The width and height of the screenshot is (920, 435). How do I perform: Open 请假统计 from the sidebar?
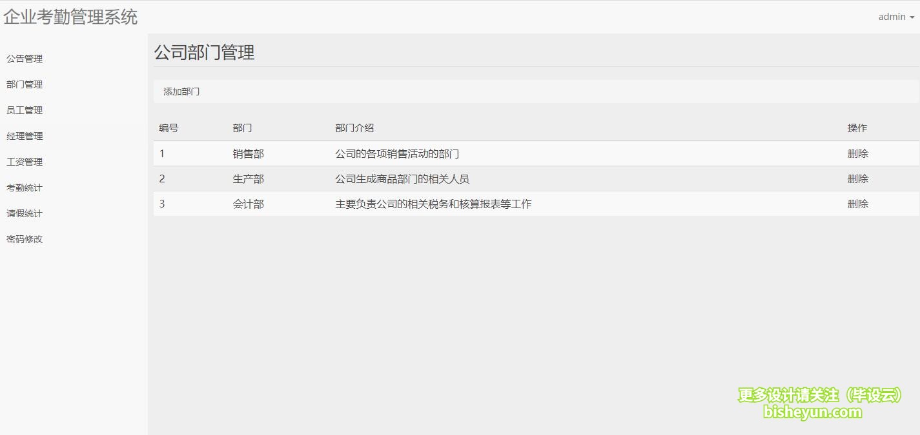25,213
